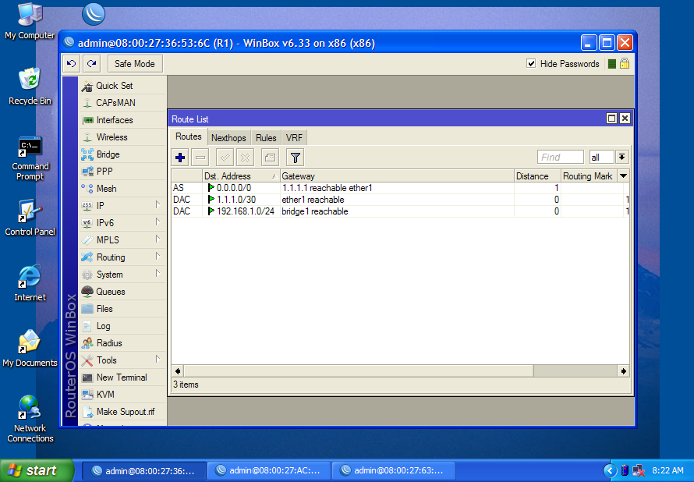Click the Undo arrow in WinBox toolbar

[71, 64]
